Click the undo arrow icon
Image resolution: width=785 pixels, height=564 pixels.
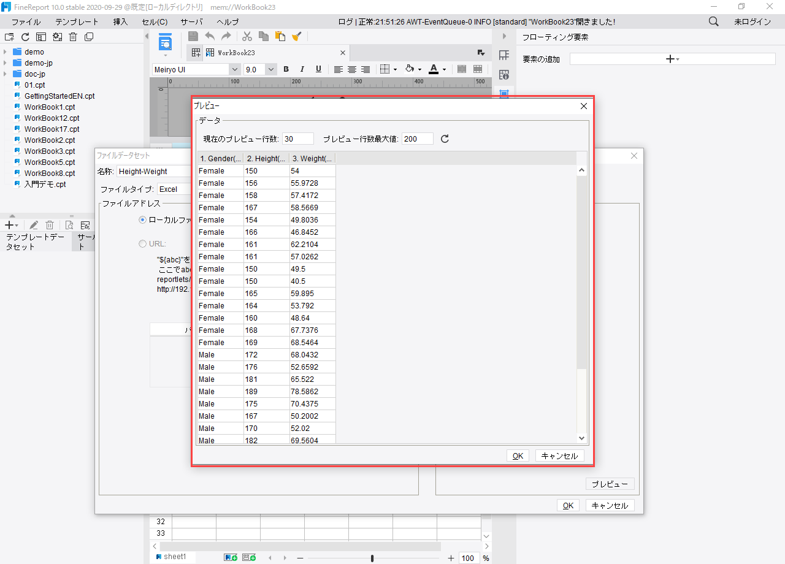[x=210, y=36]
